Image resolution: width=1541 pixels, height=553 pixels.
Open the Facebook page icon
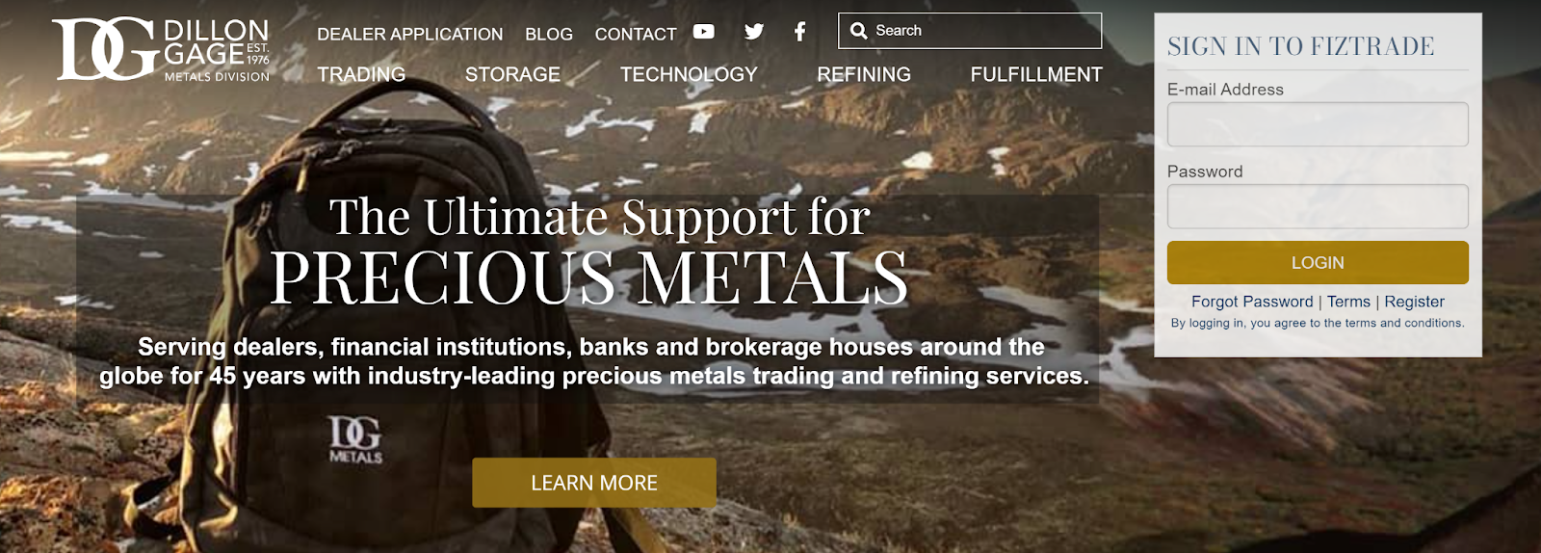799,32
